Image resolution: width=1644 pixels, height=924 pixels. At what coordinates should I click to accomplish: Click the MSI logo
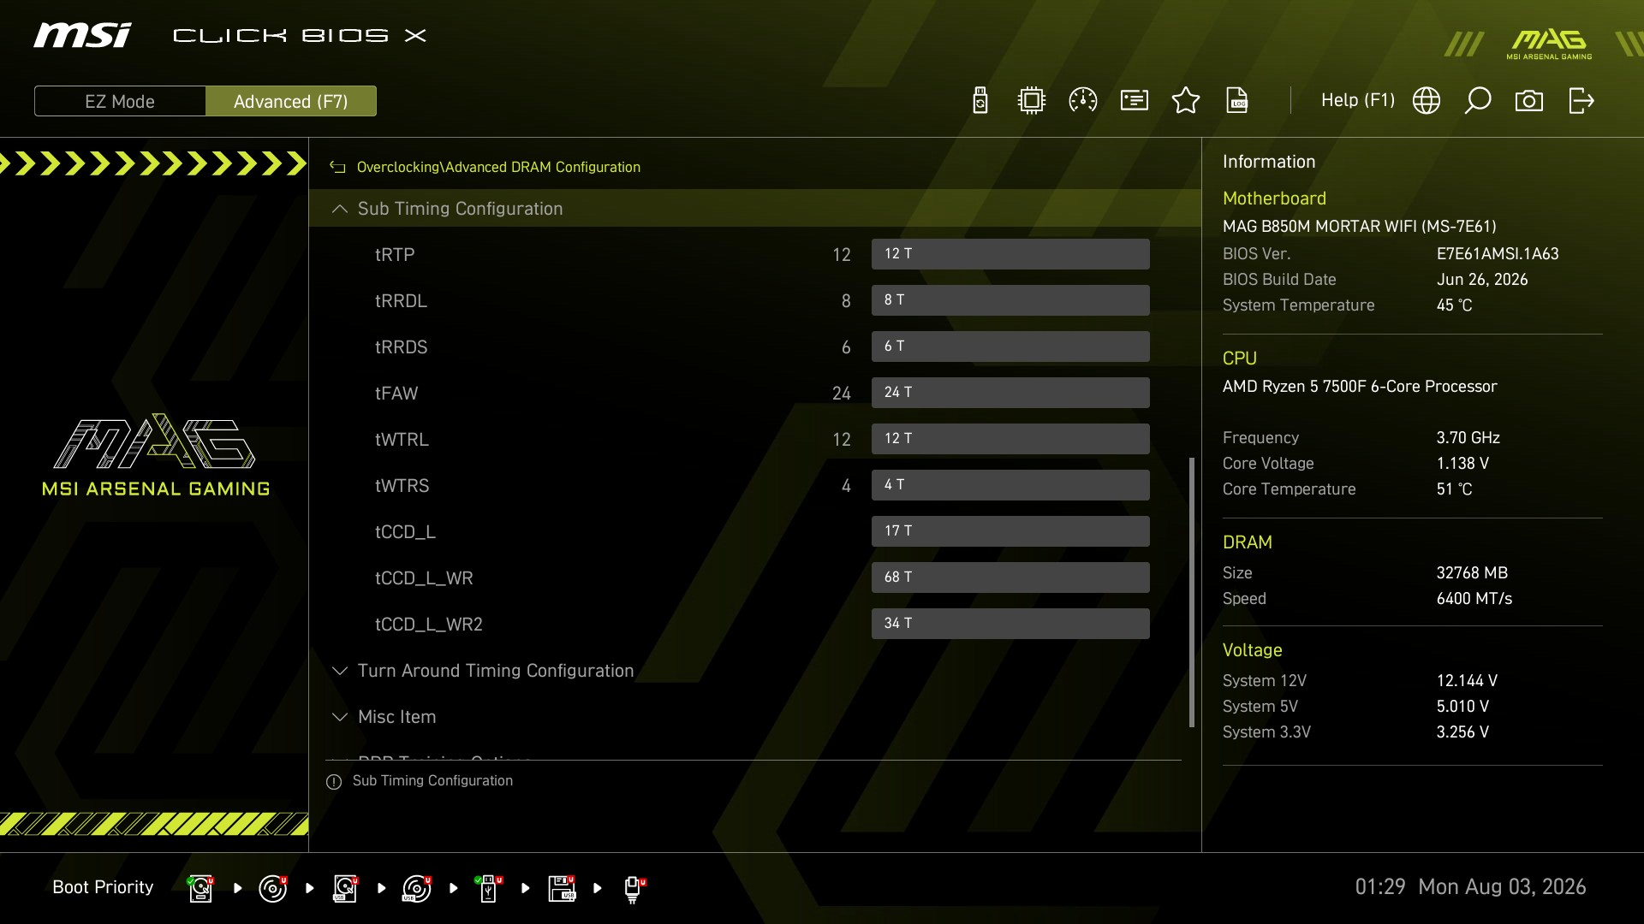pos(82,35)
